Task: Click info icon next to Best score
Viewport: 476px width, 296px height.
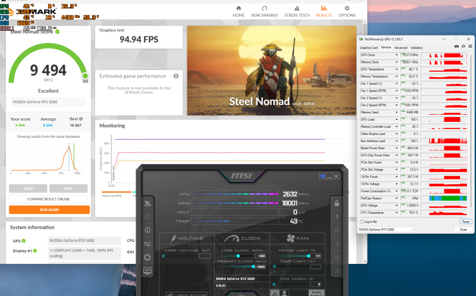Action: point(81,119)
